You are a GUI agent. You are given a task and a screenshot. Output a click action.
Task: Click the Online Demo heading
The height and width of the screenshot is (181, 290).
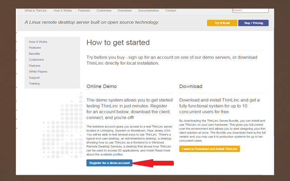(x=101, y=86)
